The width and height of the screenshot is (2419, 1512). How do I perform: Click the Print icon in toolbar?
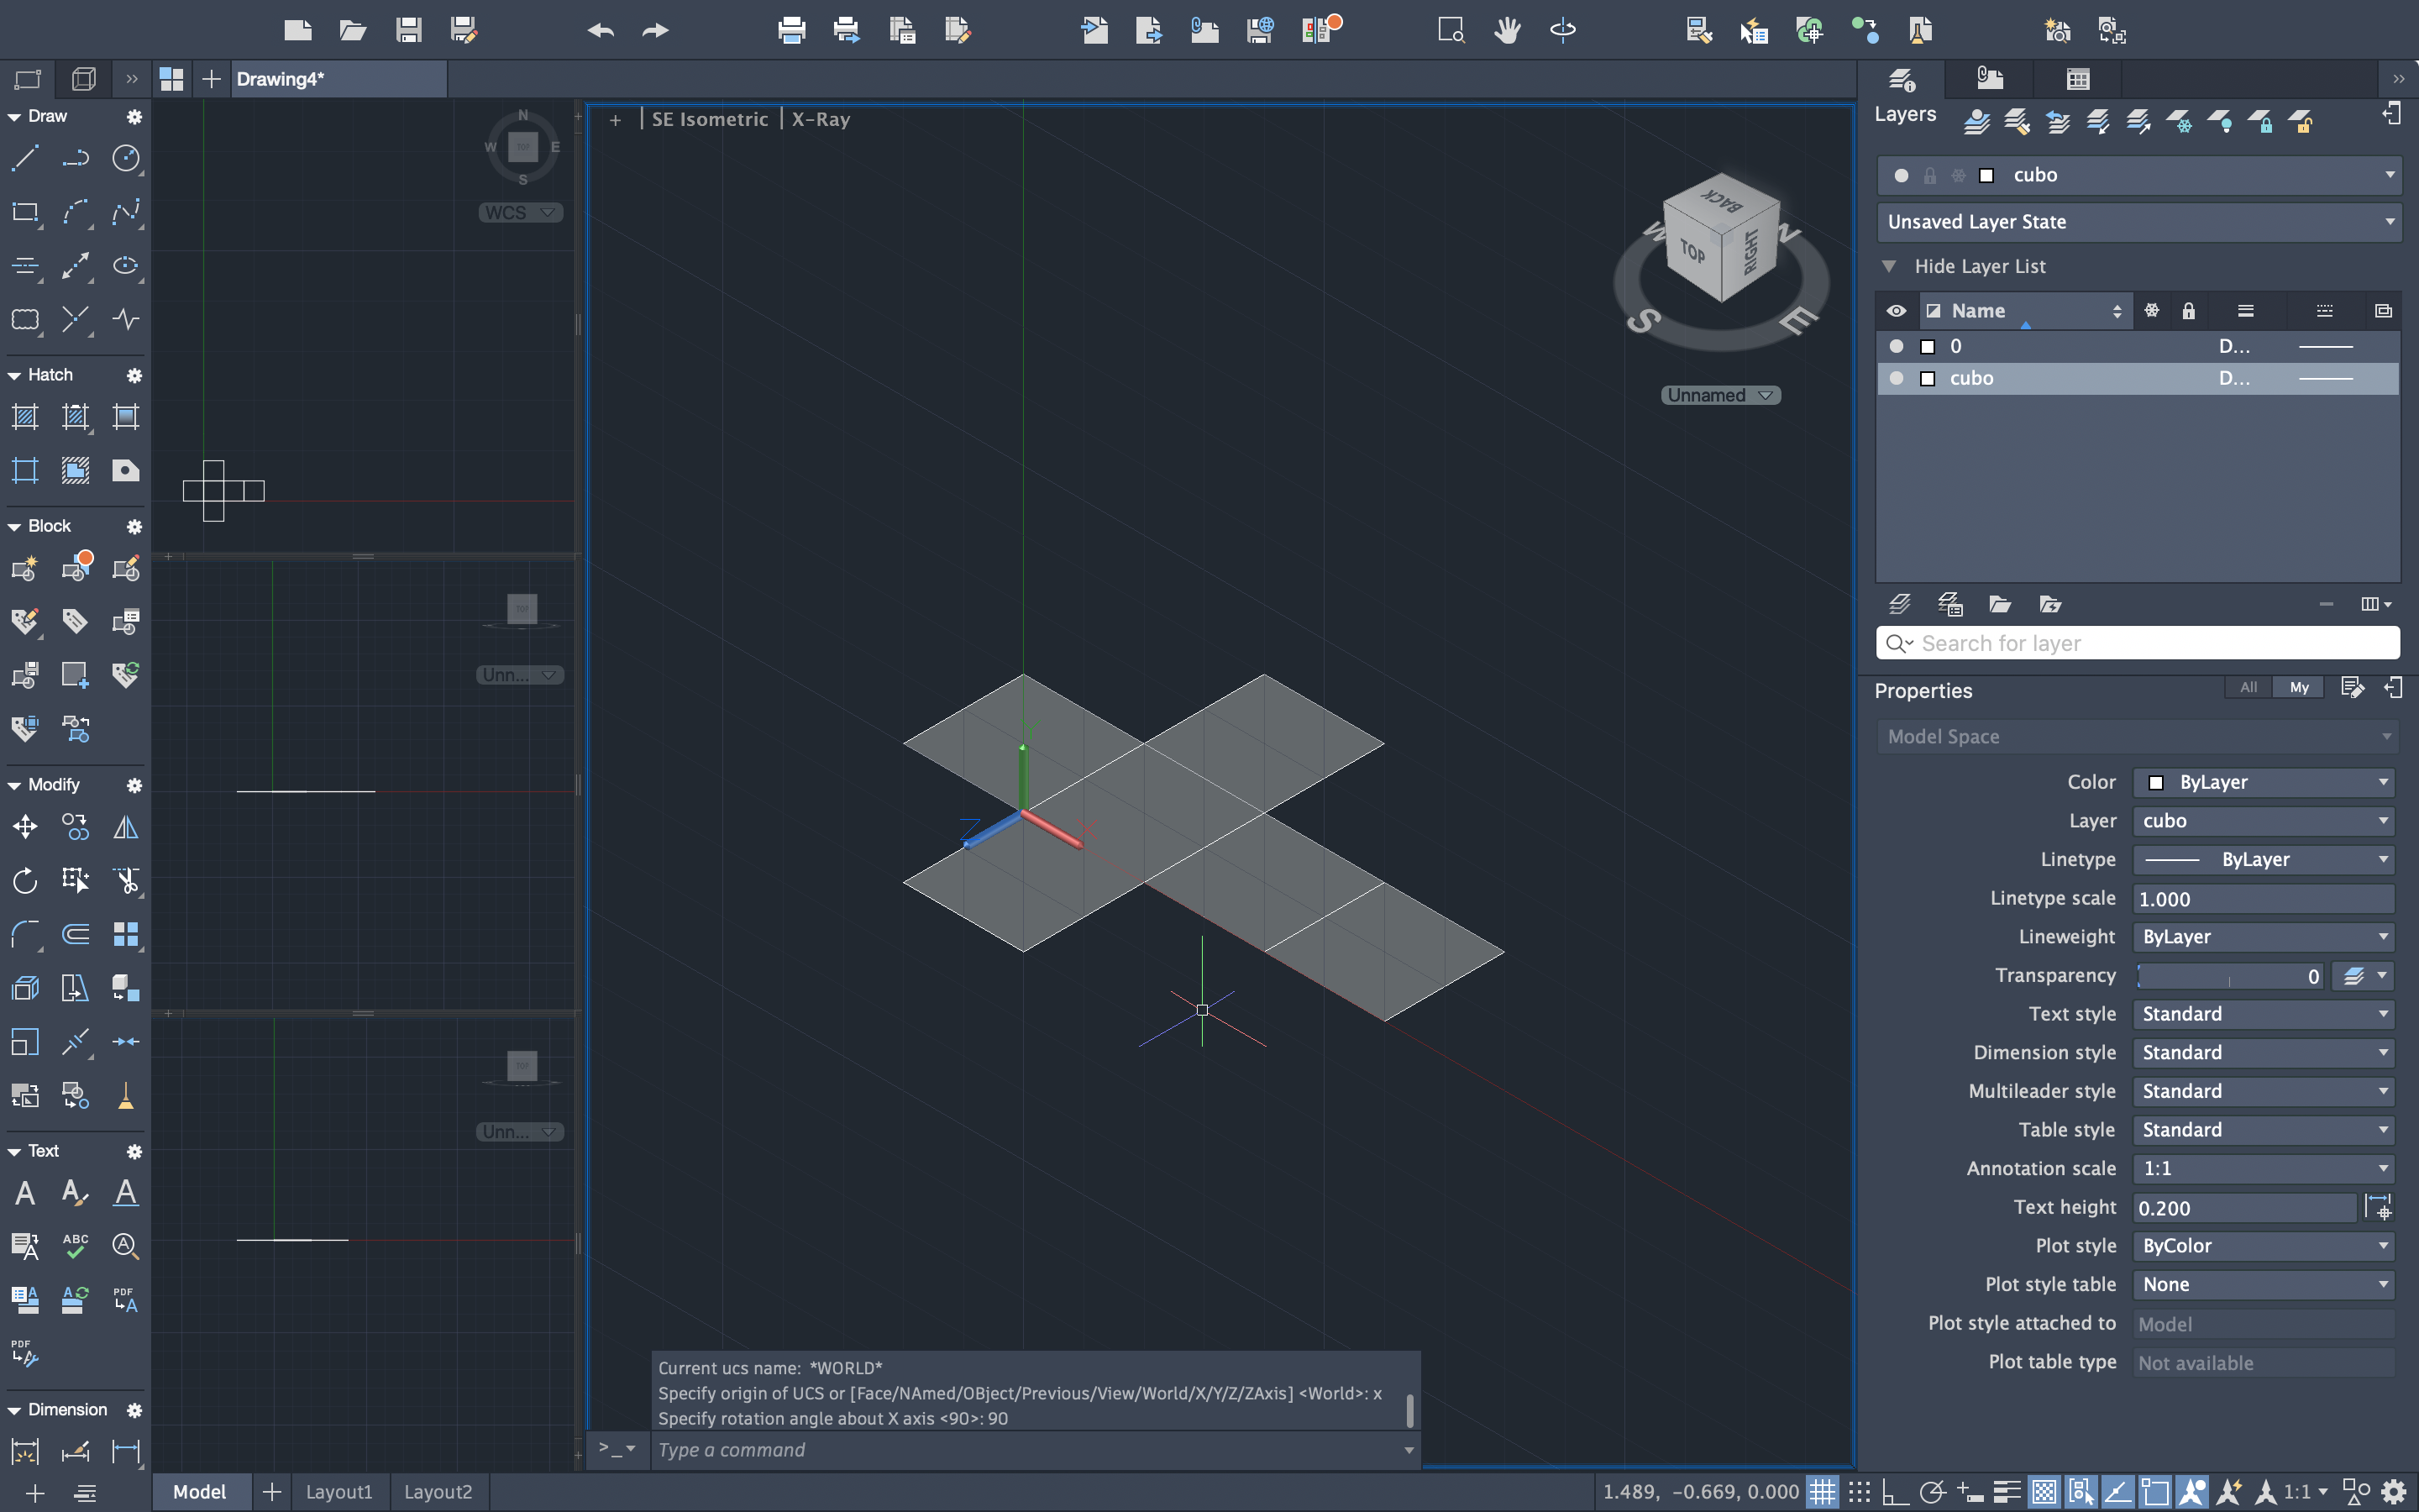click(792, 30)
